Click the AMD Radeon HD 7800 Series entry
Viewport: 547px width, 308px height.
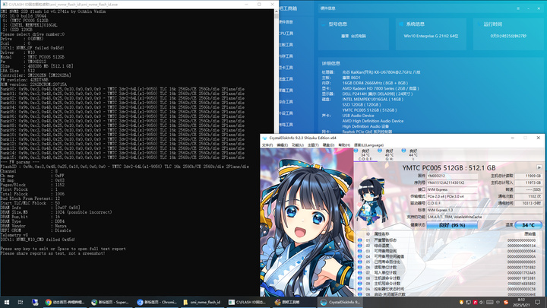point(381,88)
